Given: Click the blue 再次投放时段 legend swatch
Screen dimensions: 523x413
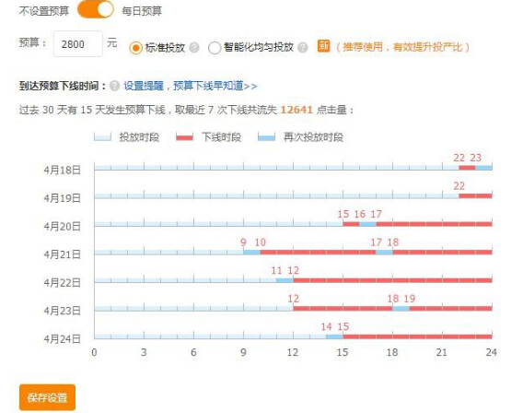Looking at the screenshot, I should coord(266,137).
